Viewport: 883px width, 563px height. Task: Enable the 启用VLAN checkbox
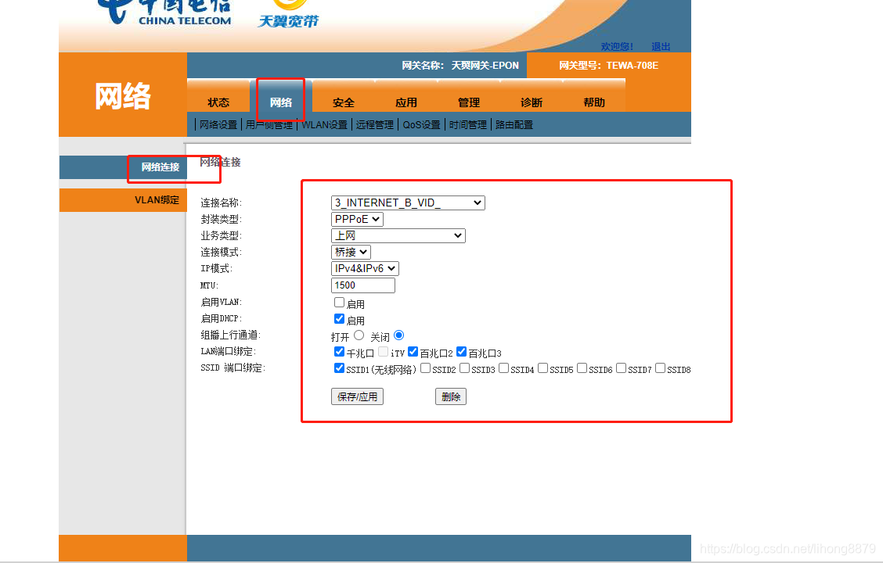click(339, 302)
